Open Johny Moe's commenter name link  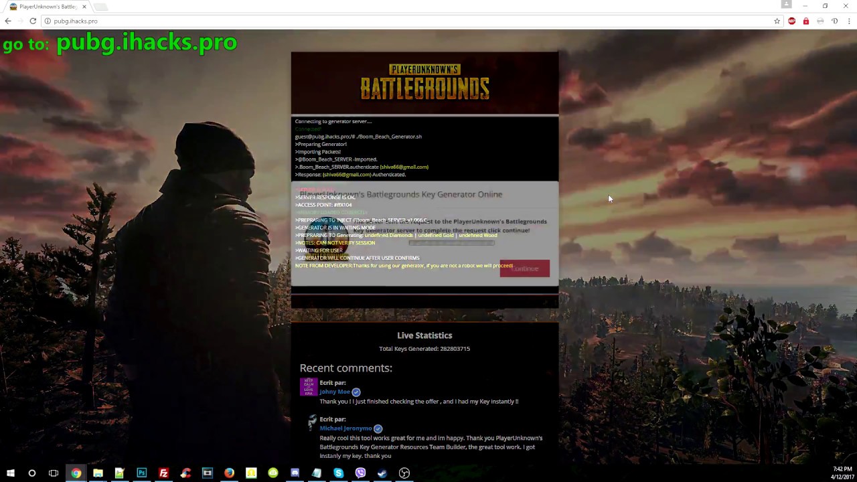pos(335,392)
